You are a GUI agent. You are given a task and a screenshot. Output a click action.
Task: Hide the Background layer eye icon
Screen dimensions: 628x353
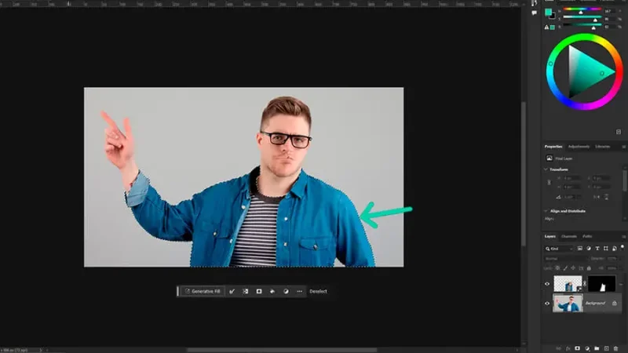tap(547, 304)
